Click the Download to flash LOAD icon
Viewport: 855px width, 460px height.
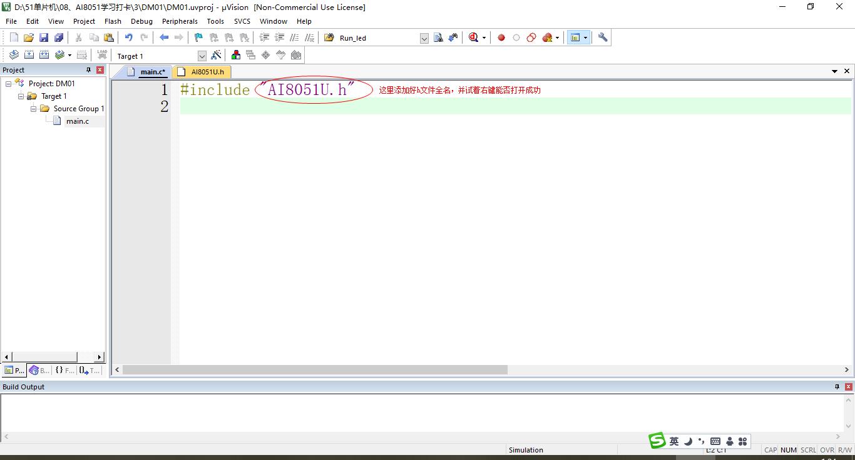[x=102, y=55]
